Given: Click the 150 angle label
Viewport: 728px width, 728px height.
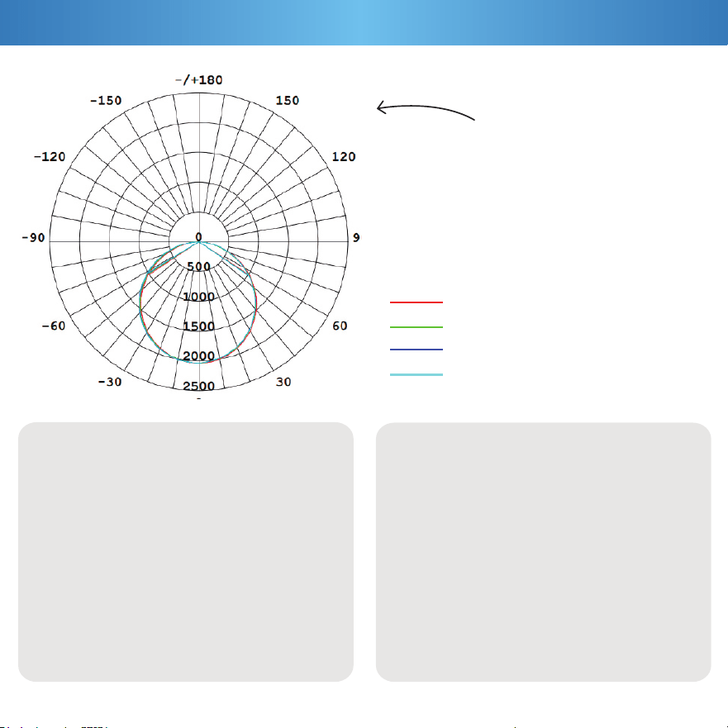Looking at the screenshot, I should pos(288,101).
